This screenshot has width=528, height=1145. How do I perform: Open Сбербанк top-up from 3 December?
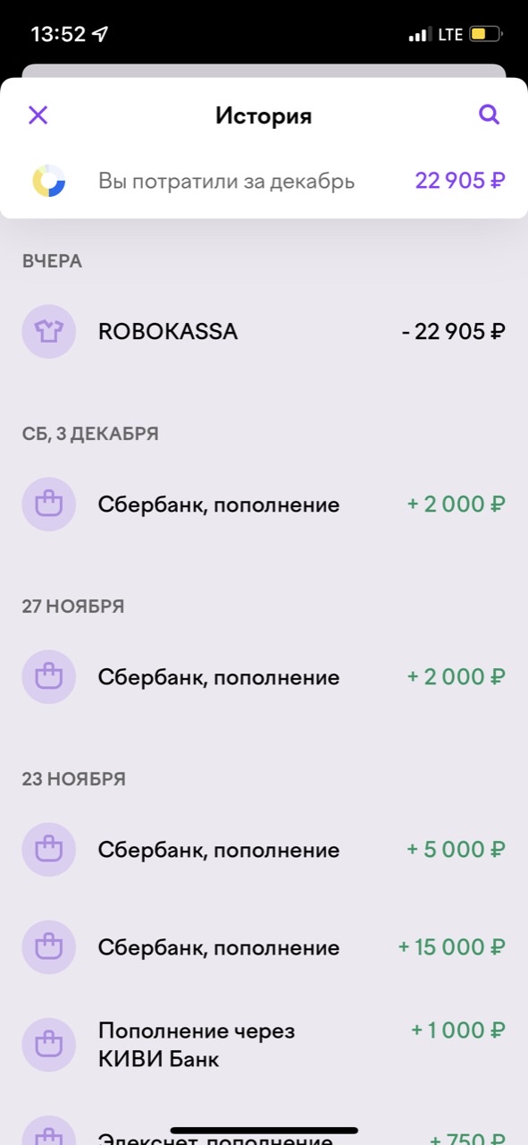pos(264,505)
